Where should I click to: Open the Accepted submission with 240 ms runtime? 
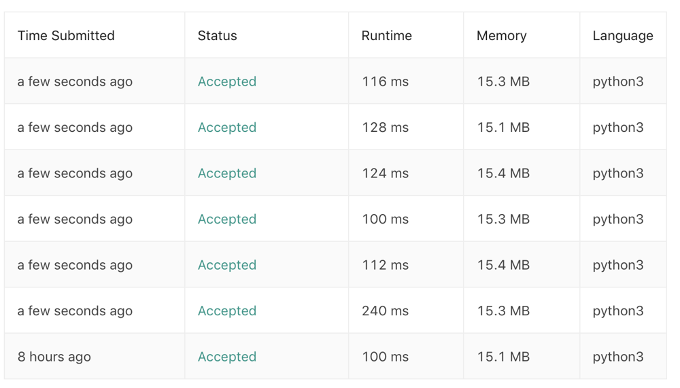[x=227, y=311]
